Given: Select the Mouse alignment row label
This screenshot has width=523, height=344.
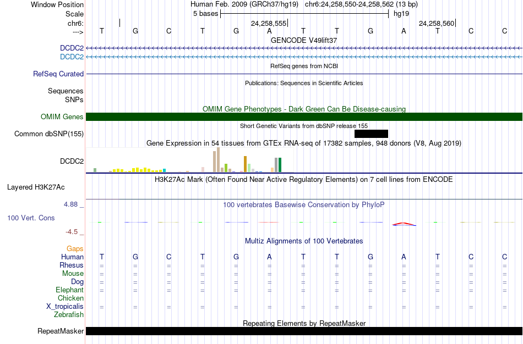Looking at the screenshot, I should tap(73, 274).
